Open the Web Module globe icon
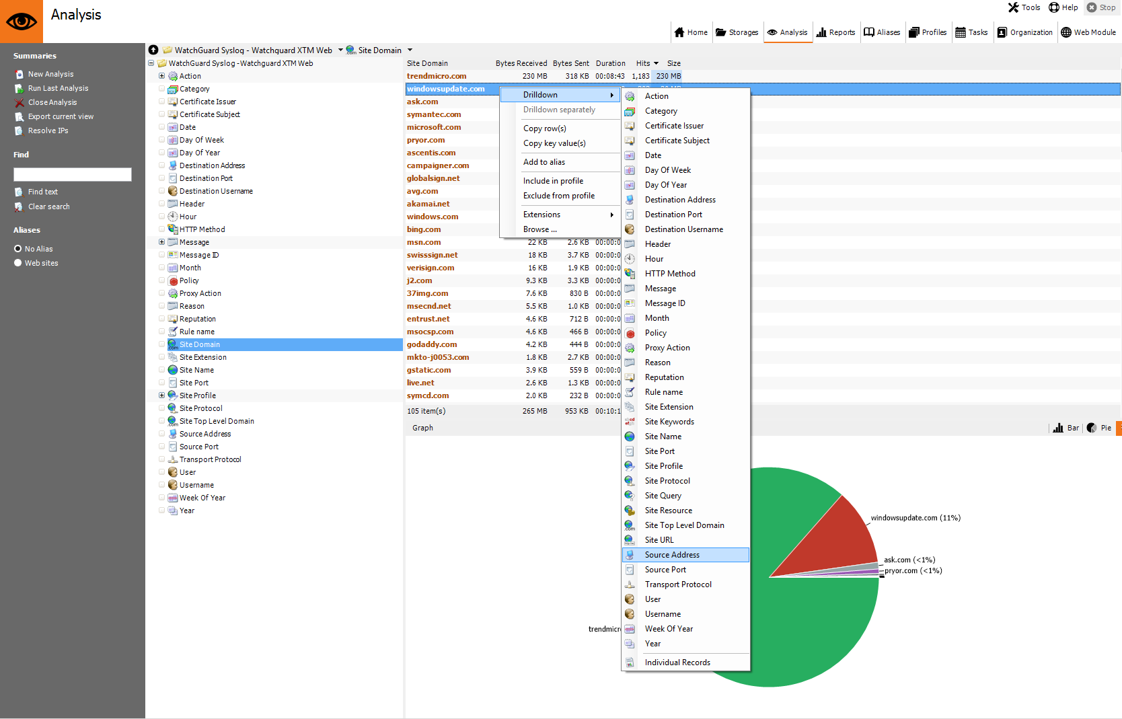1122x719 pixels. [x=1066, y=32]
